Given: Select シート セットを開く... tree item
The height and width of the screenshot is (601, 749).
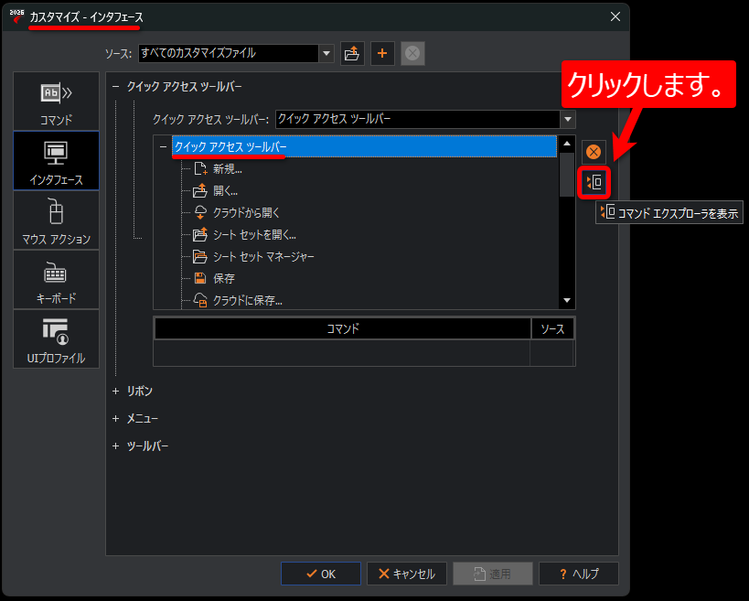Looking at the screenshot, I should [x=254, y=234].
